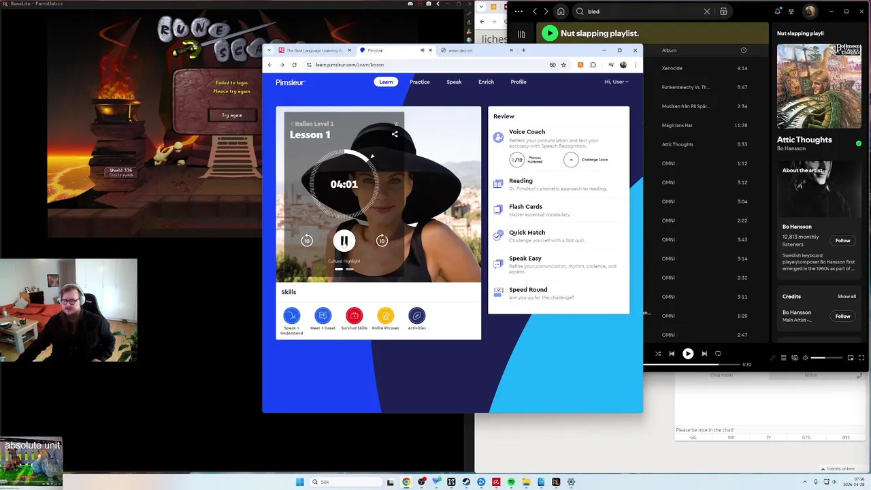Mute Spotify volume speaker icon
Screen dimensions: 871x490
805,358
